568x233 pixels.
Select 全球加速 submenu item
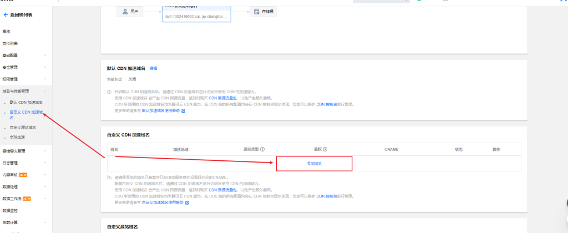[x=17, y=137]
